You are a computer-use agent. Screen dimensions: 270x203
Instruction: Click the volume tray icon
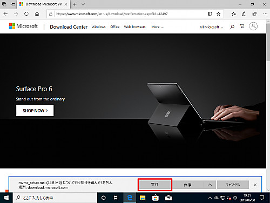(x=228, y=198)
